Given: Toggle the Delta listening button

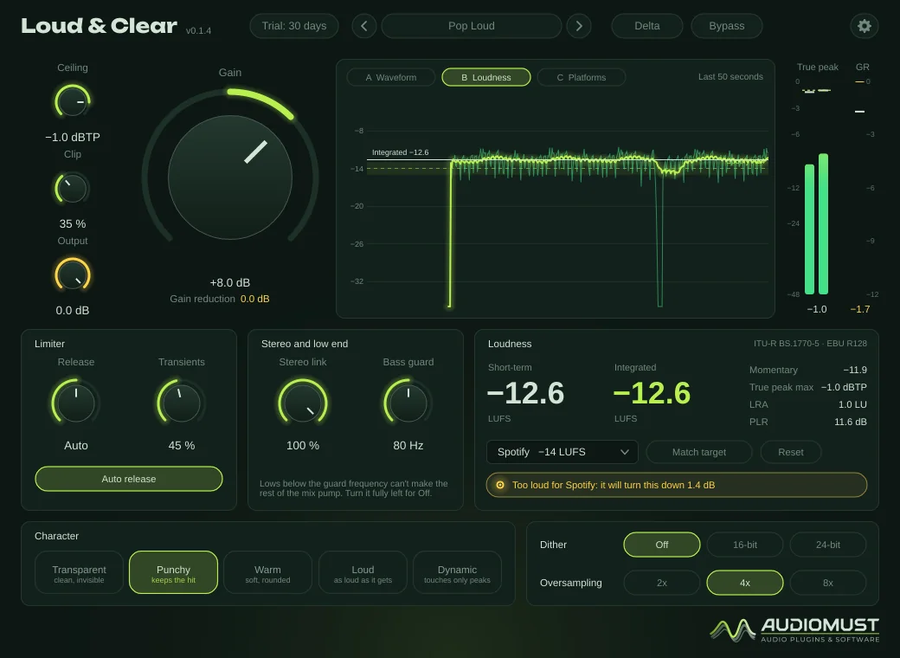Looking at the screenshot, I should pyautogui.click(x=647, y=26).
